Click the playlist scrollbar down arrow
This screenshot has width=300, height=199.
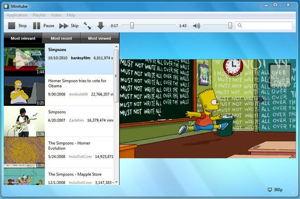116,182
